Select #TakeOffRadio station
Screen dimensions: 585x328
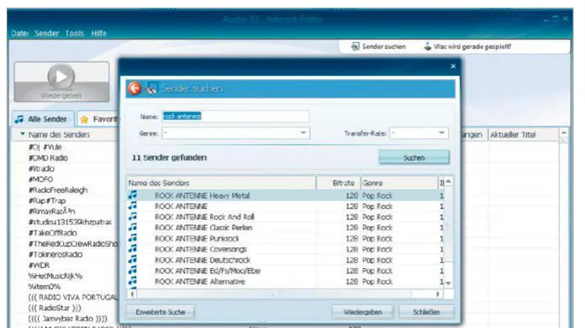click(x=52, y=233)
